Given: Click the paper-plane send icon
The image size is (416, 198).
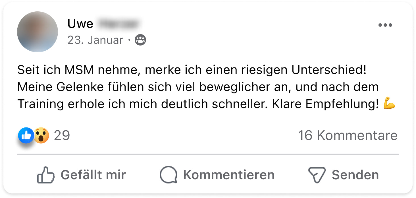Looking at the screenshot, I should [x=317, y=175].
